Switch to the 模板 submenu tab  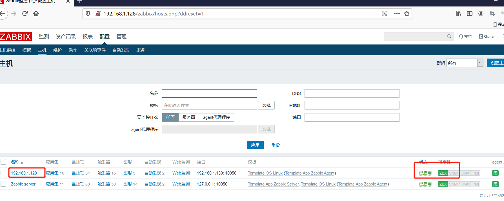(x=27, y=50)
